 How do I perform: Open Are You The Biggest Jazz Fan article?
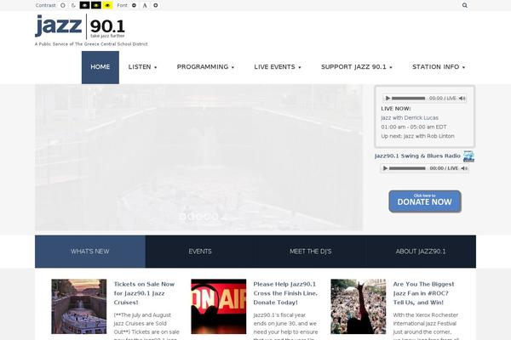(x=423, y=293)
